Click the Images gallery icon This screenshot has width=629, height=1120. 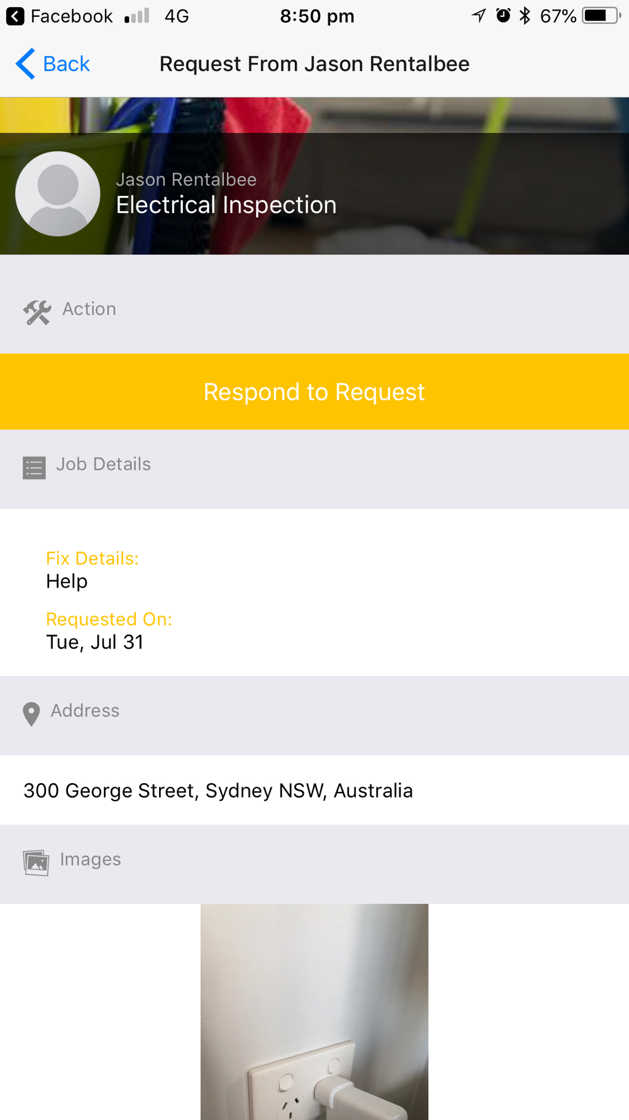pyautogui.click(x=36, y=862)
